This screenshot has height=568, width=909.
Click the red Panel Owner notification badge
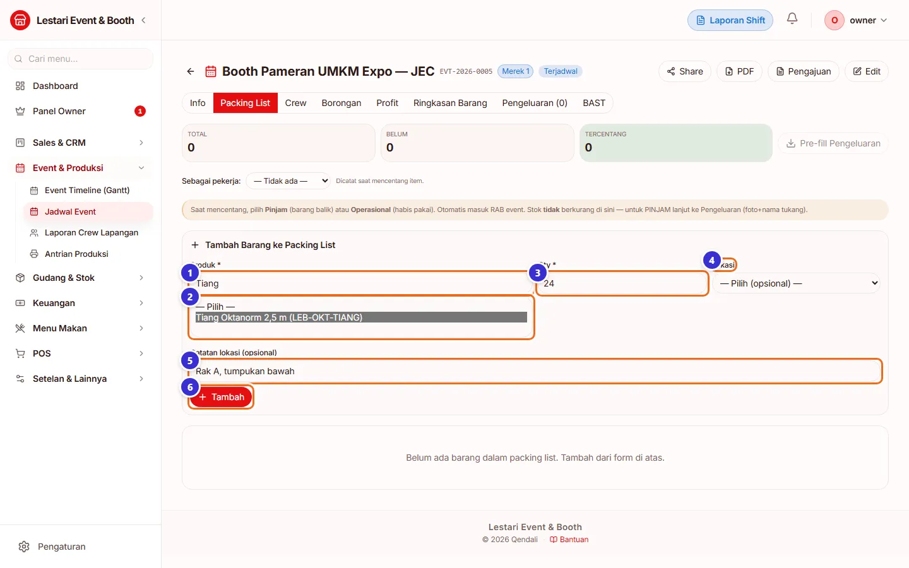140,111
